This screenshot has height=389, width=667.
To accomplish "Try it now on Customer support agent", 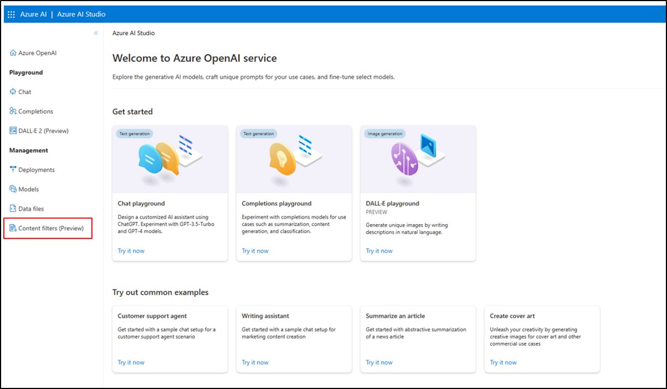I will point(131,363).
